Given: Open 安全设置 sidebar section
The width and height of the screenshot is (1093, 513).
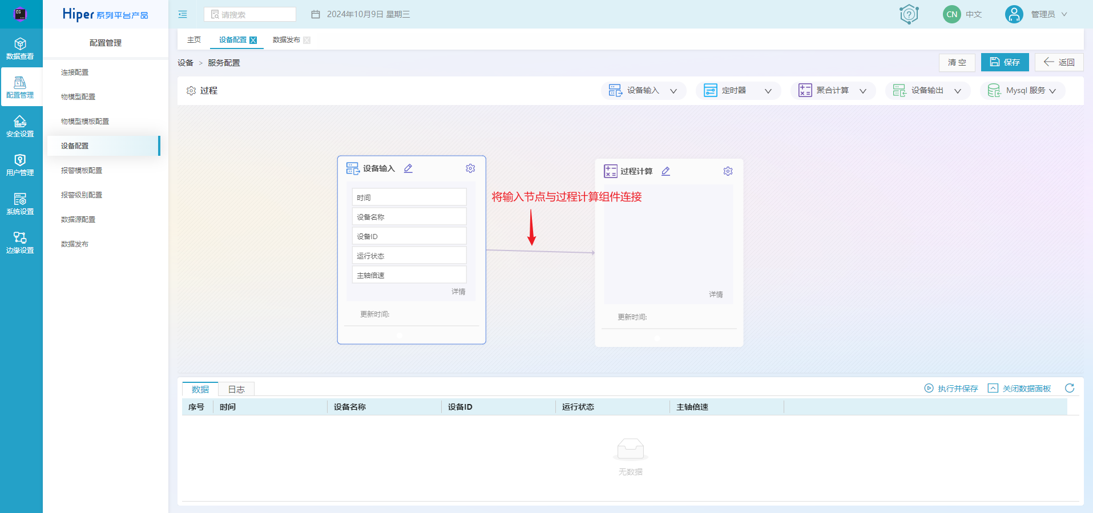Looking at the screenshot, I should [20, 126].
